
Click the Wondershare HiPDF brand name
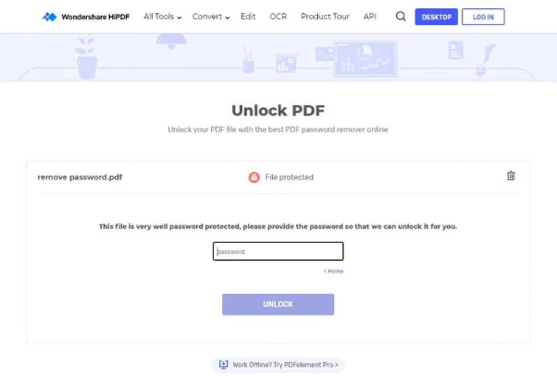pos(95,17)
